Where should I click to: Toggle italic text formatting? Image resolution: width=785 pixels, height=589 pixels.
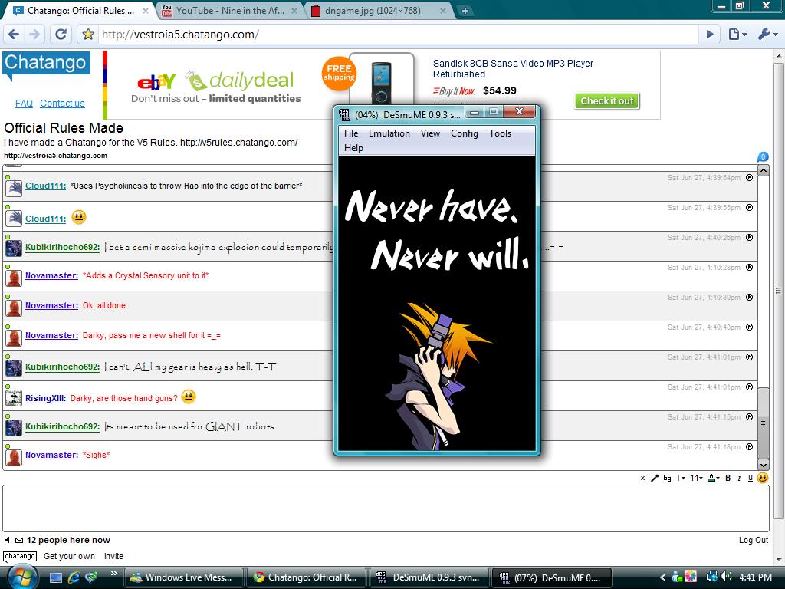[739, 479]
